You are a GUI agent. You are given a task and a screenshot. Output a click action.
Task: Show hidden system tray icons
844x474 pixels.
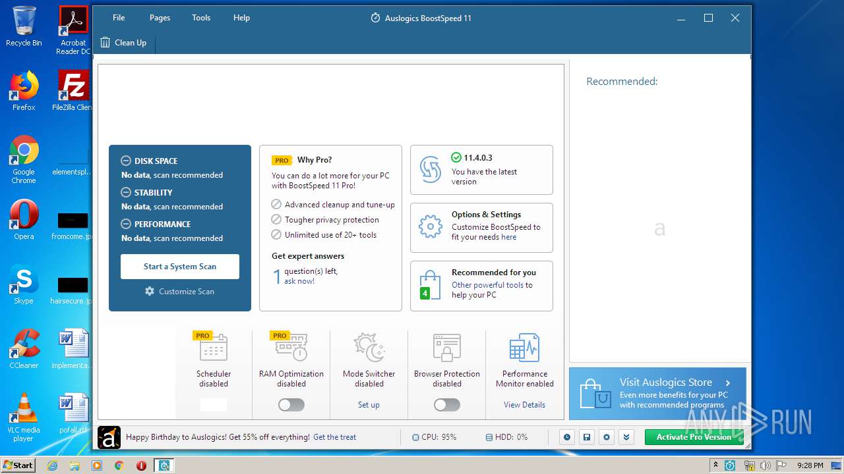click(715, 465)
